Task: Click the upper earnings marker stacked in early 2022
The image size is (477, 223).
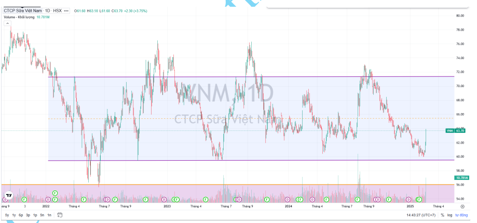Action: pyautogui.click(x=54, y=193)
